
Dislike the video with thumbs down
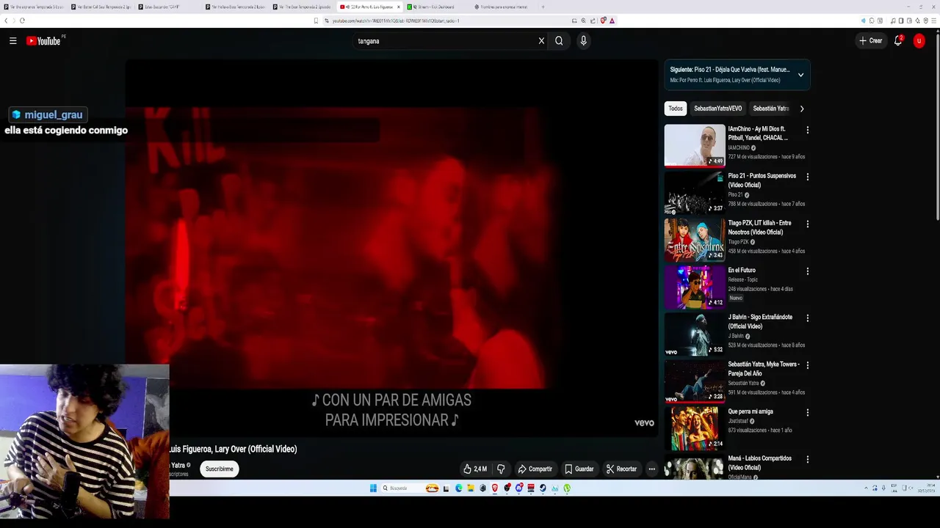501,469
